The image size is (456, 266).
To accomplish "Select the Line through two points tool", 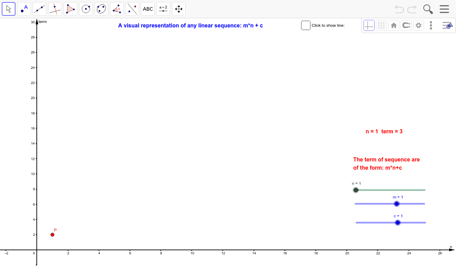I will [x=40, y=9].
